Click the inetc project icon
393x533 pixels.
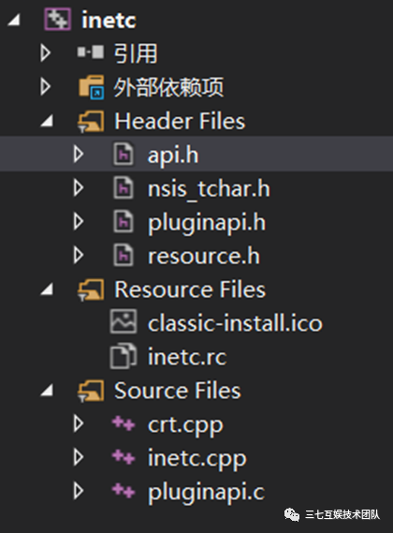58,20
